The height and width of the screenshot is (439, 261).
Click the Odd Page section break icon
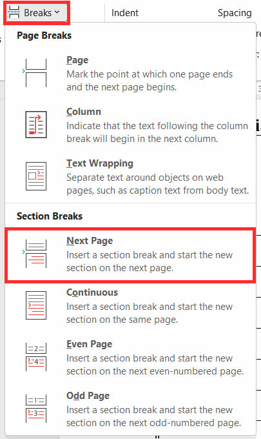click(36, 409)
